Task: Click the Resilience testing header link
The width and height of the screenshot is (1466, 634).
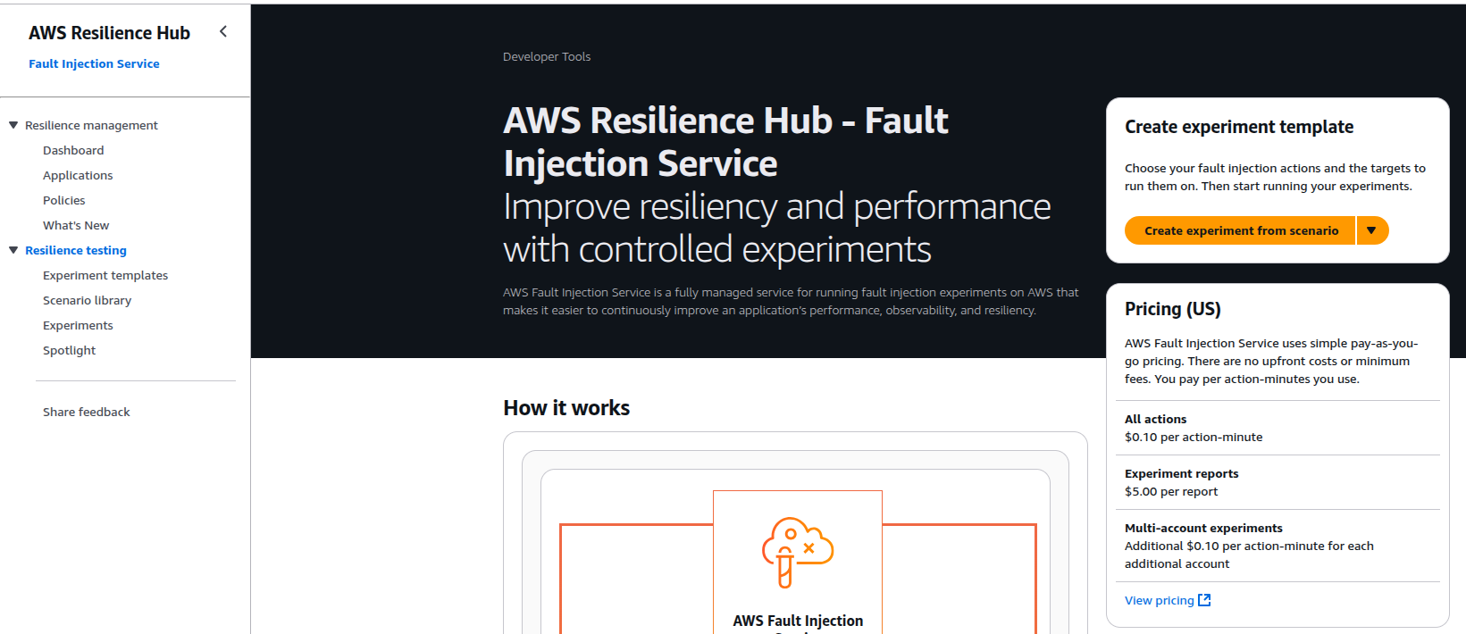Action: [x=76, y=250]
